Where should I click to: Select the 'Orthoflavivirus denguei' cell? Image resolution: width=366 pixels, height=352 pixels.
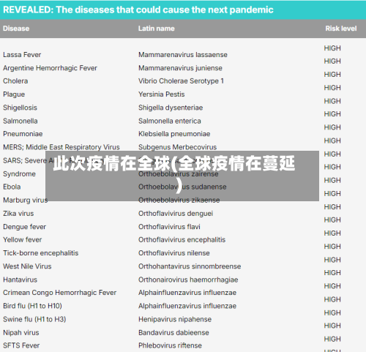tap(176, 214)
